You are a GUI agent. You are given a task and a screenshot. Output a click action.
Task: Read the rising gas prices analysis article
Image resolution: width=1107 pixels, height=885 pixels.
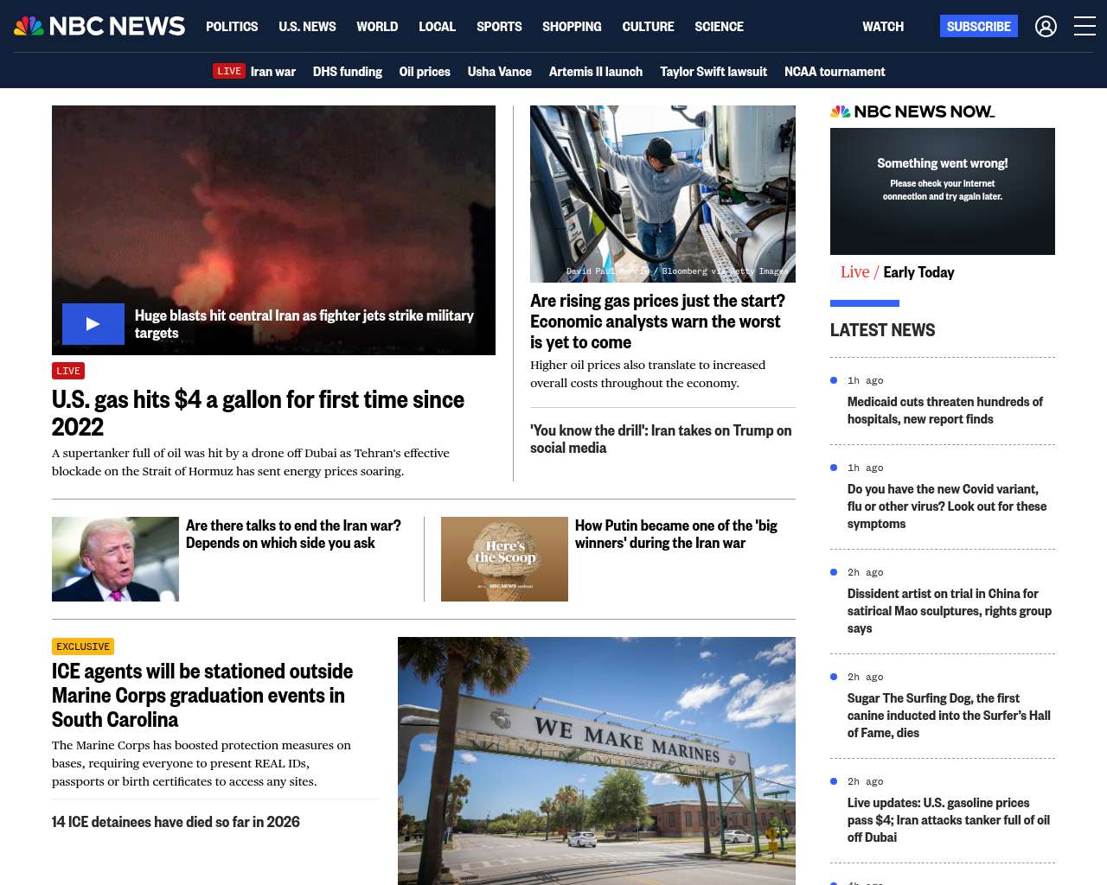point(657,322)
